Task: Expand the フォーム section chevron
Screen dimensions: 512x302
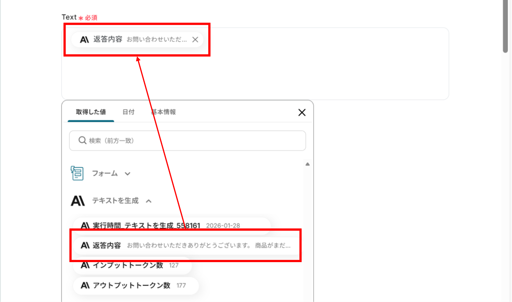Action: coord(127,174)
